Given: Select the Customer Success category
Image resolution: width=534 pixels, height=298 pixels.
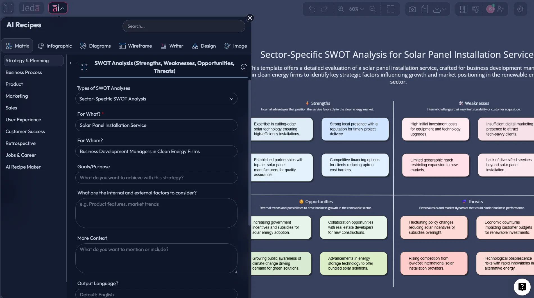Looking at the screenshot, I should (x=25, y=131).
